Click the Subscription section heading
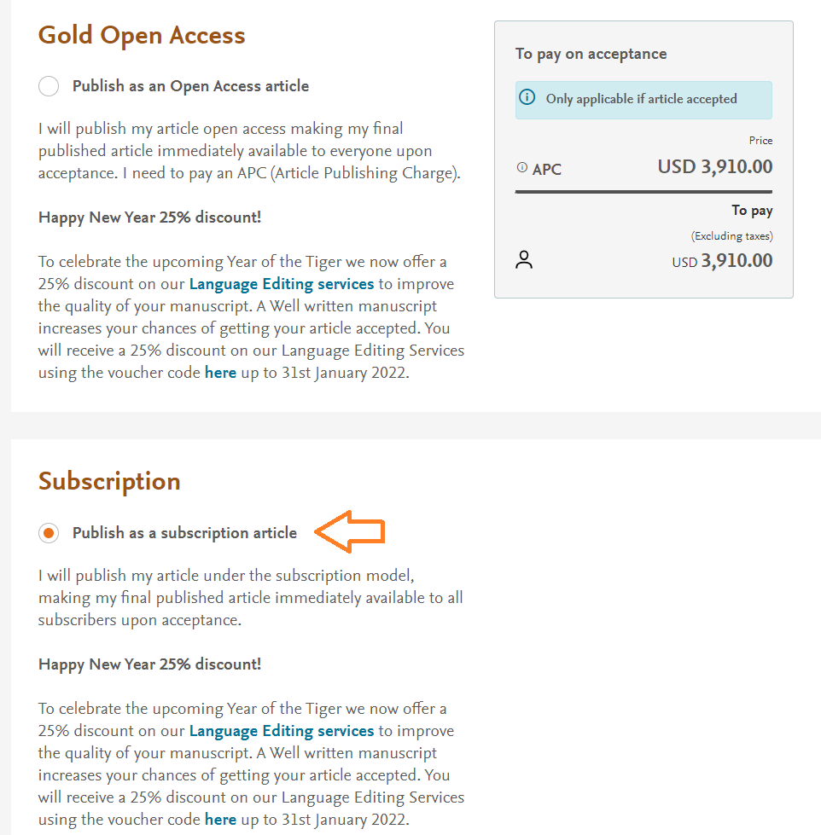Screen dimensions: 821x835 click(109, 481)
